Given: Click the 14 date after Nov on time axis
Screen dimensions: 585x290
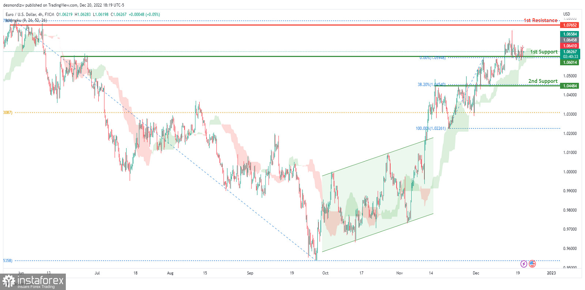Looking at the screenshot, I should tap(431, 273).
